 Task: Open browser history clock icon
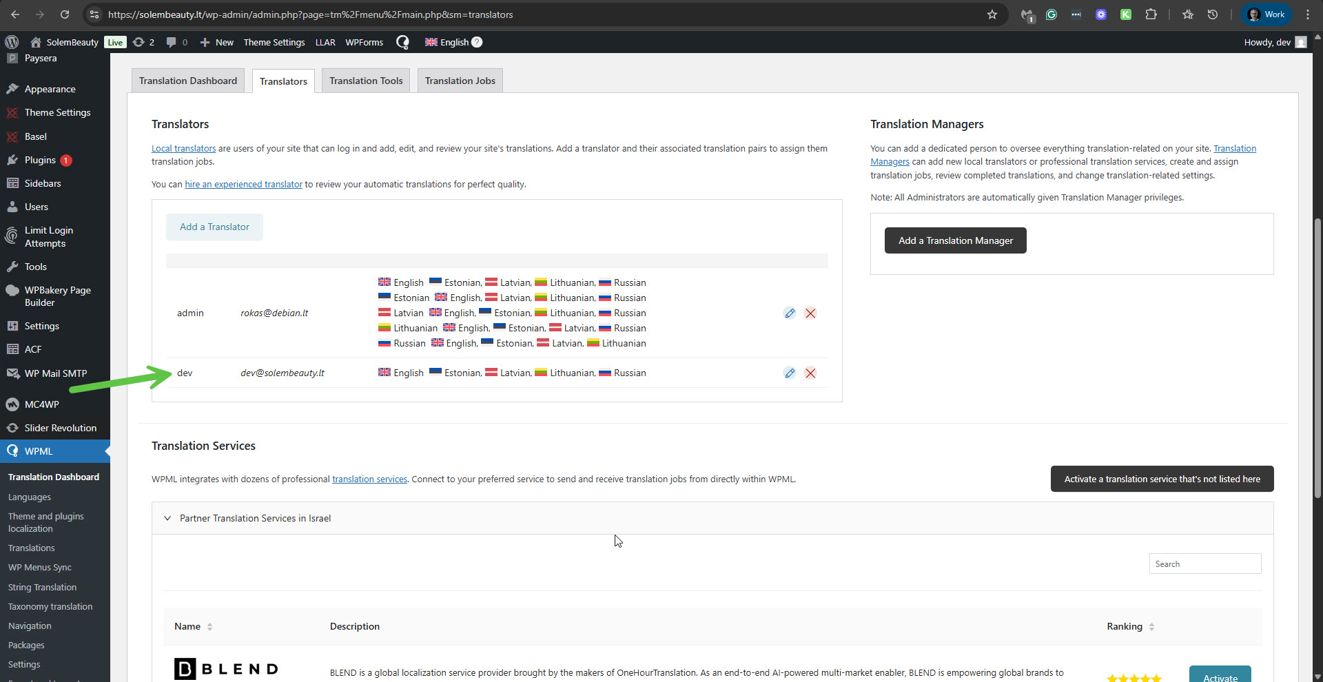point(1213,14)
